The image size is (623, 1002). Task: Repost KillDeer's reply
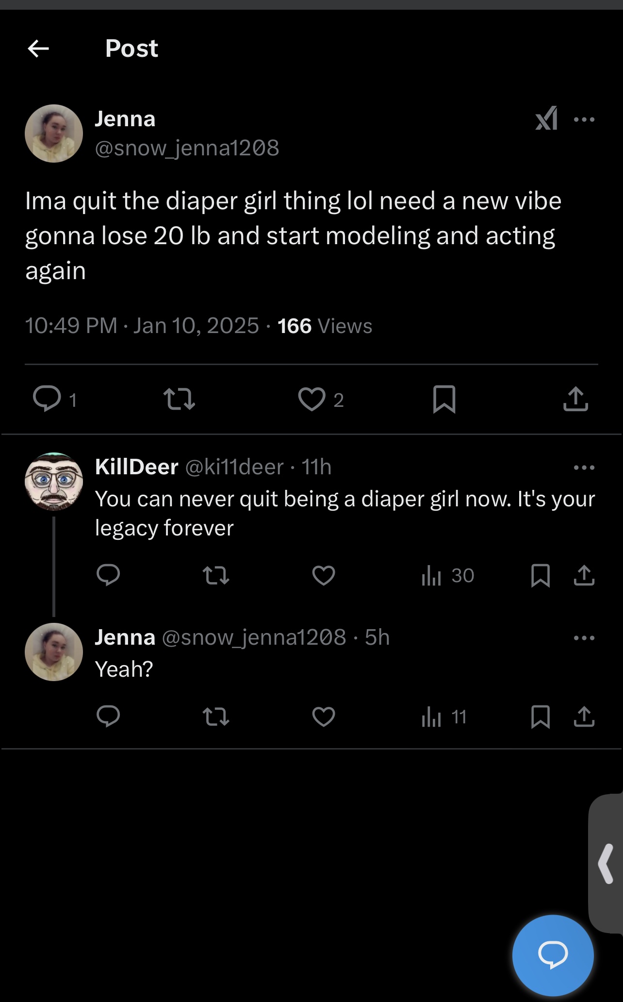(x=216, y=576)
